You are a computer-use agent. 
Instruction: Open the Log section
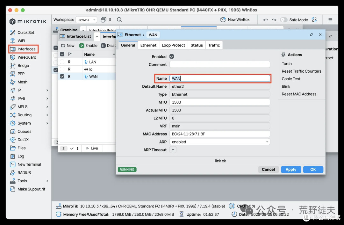point(17,156)
